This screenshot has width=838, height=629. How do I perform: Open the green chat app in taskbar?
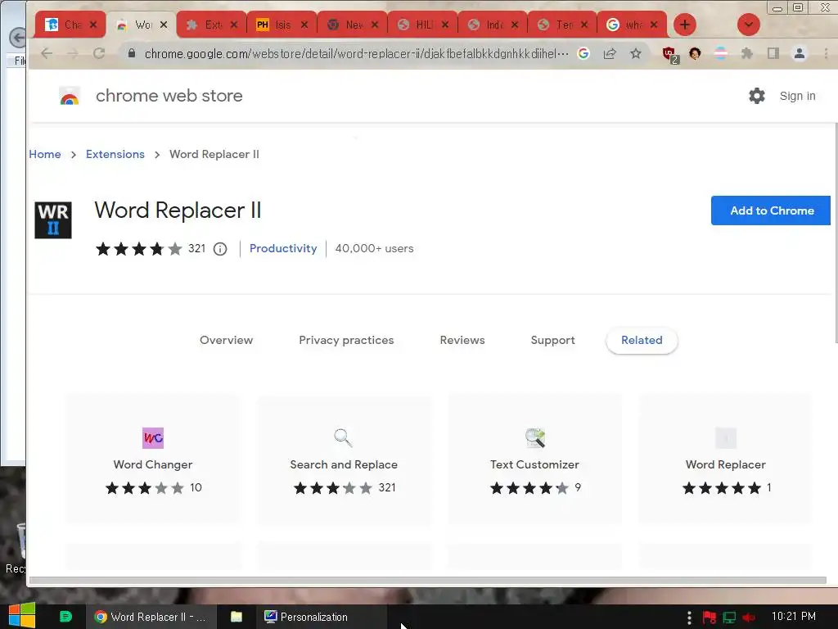point(65,617)
